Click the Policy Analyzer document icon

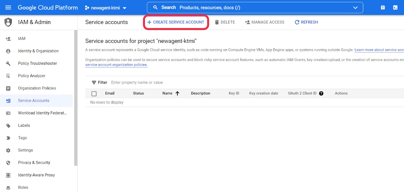[x=8, y=76]
